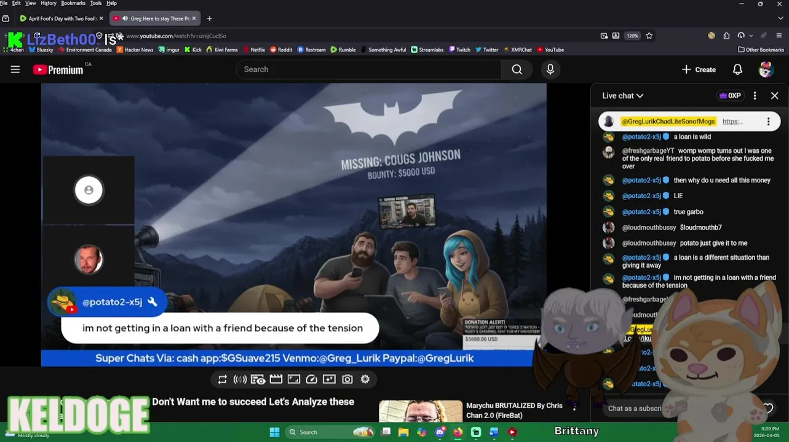The image size is (789, 442).
Task: Open Live chat three-dot options menu
Action: coord(755,96)
